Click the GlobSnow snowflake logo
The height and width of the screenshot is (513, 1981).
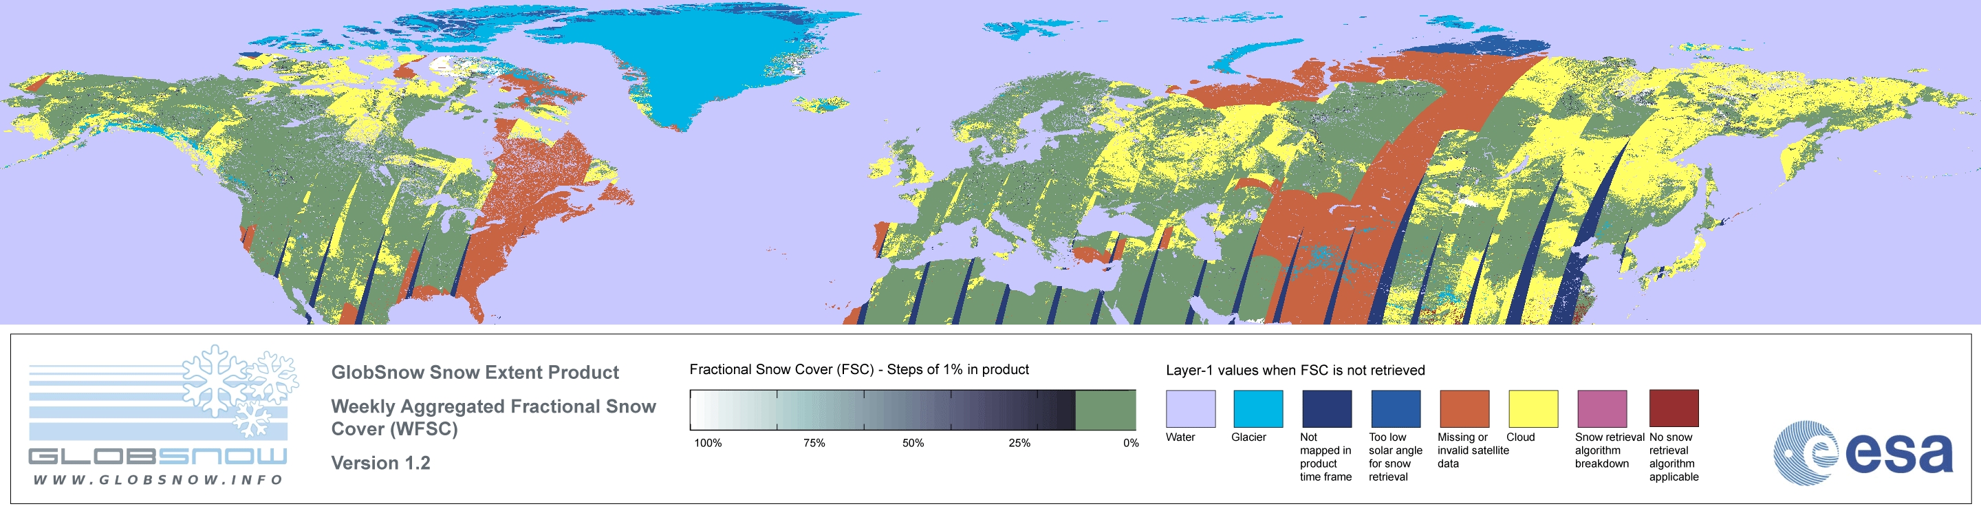(x=240, y=392)
